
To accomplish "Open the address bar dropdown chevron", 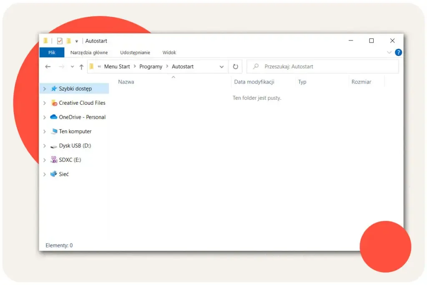I will click(x=221, y=66).
